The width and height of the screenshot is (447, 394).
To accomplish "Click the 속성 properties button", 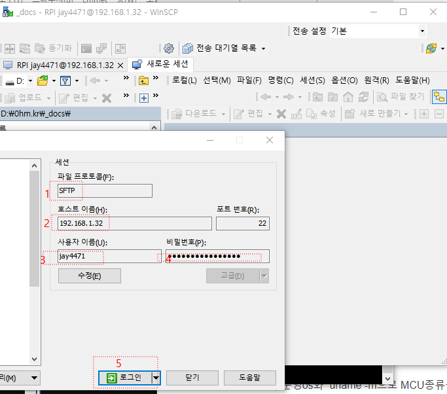I will pos(321,114).
